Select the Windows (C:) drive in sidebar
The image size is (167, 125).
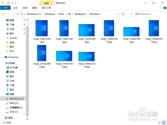pos(13,99)
